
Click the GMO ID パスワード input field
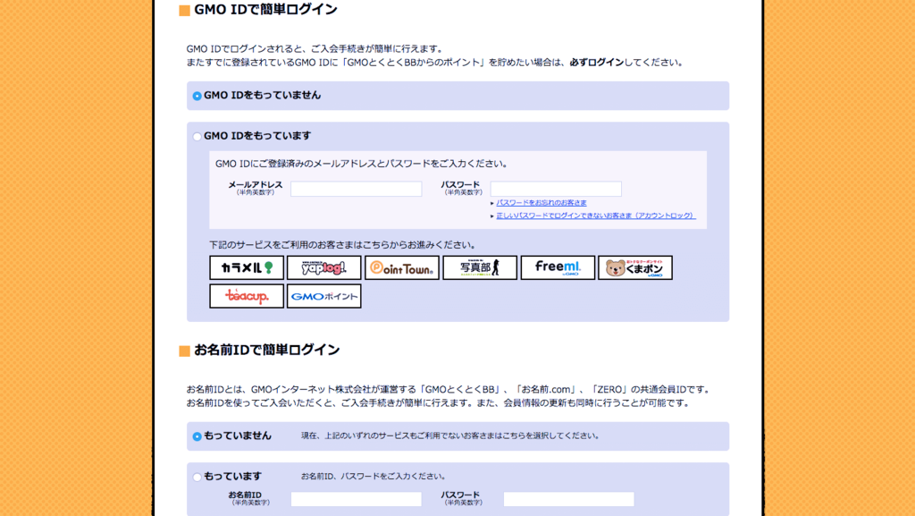point(556,189)
